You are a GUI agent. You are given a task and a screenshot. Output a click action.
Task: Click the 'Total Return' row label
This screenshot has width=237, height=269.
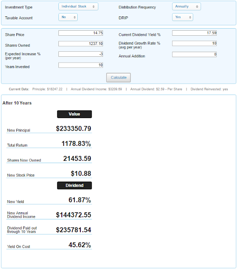pos(17,145)
